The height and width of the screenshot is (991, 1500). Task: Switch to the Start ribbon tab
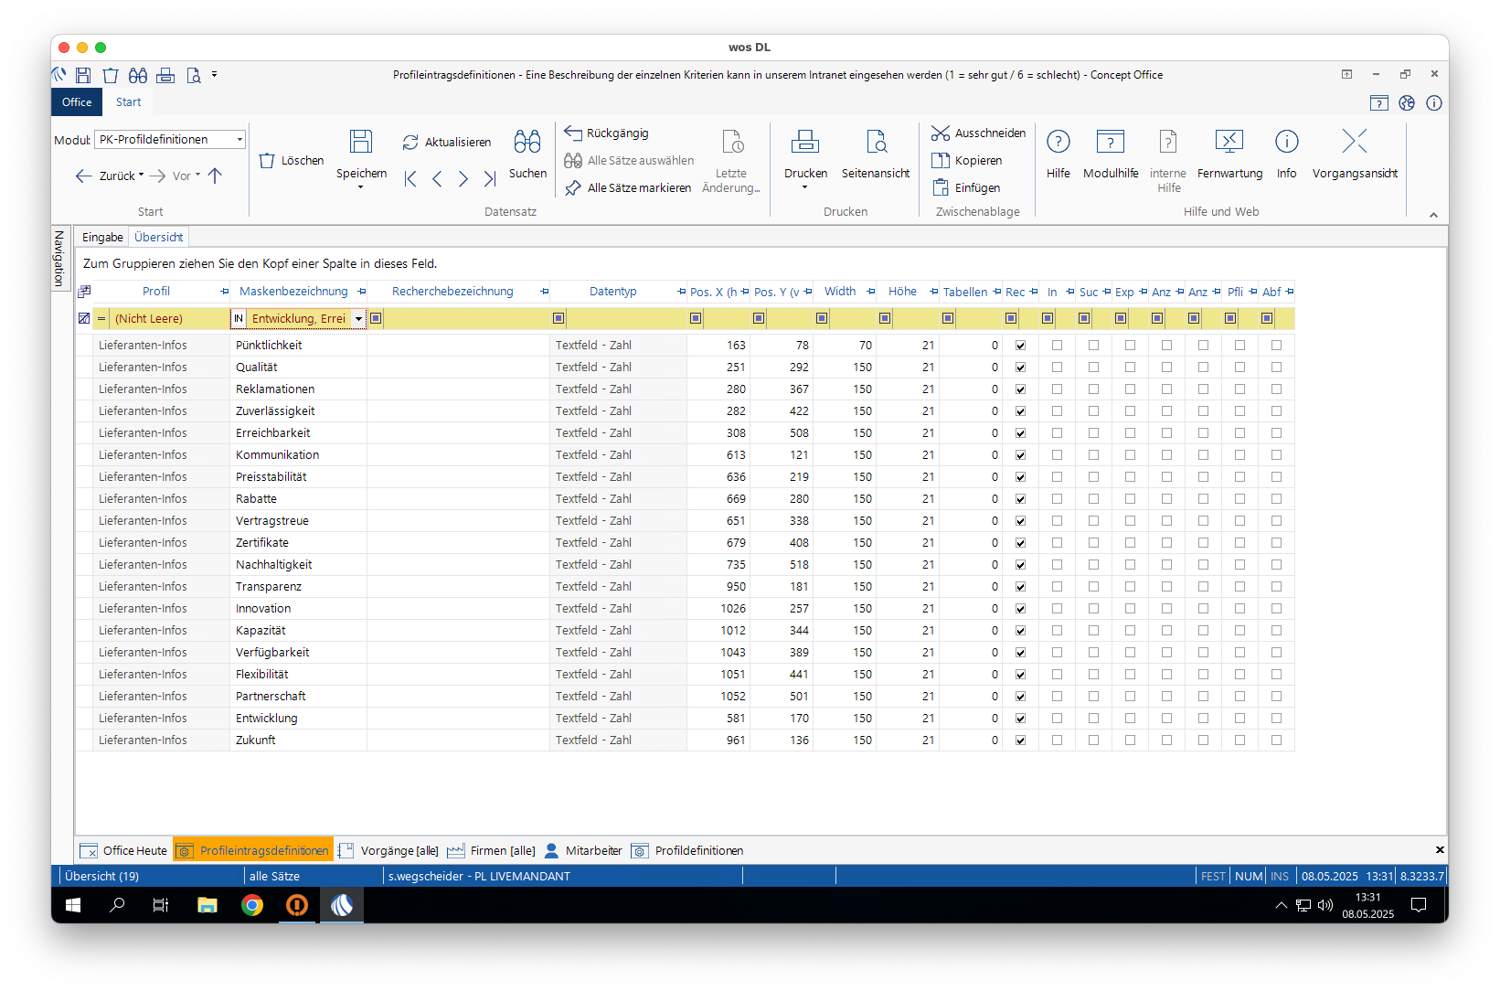coord(129,102)
